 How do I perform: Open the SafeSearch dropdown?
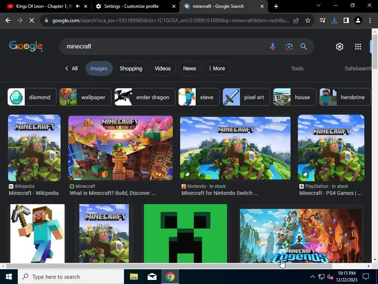358,68
